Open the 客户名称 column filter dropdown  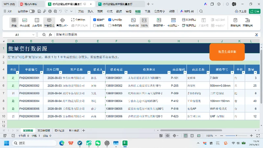coord(89,72)
